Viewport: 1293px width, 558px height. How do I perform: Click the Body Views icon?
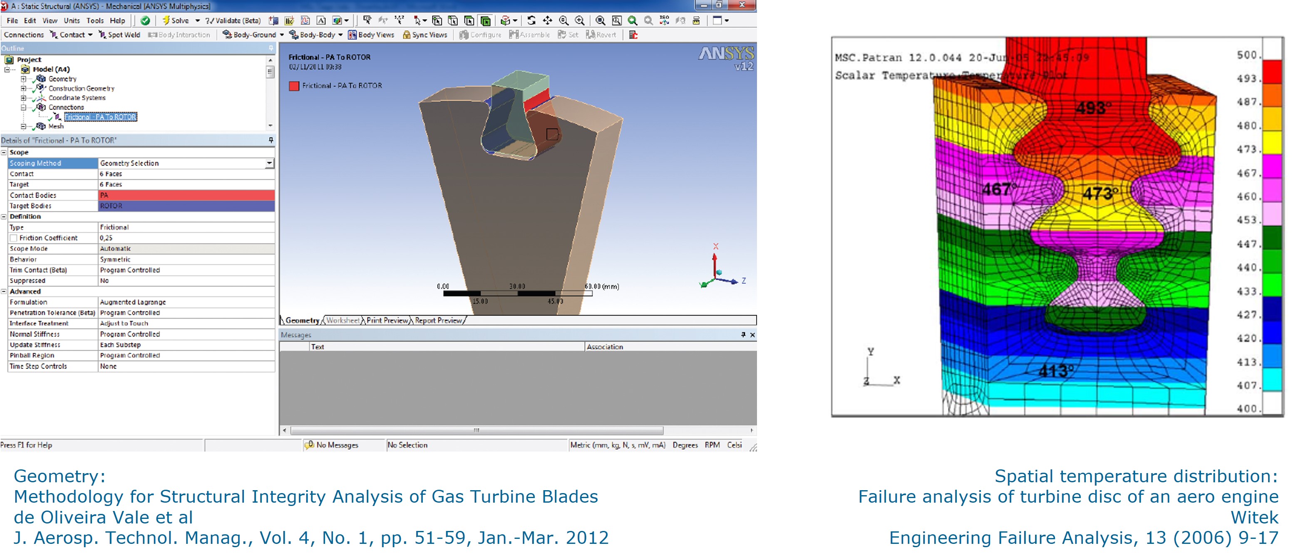[352, 35]
